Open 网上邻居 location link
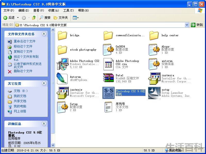The height and width of the screenshot is (154, 206). pos(20,111)
